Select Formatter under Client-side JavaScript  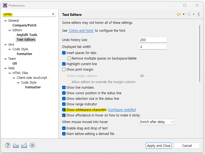tap(33, 87)
